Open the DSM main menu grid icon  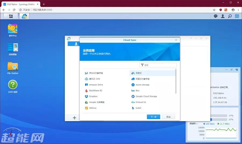11,16
